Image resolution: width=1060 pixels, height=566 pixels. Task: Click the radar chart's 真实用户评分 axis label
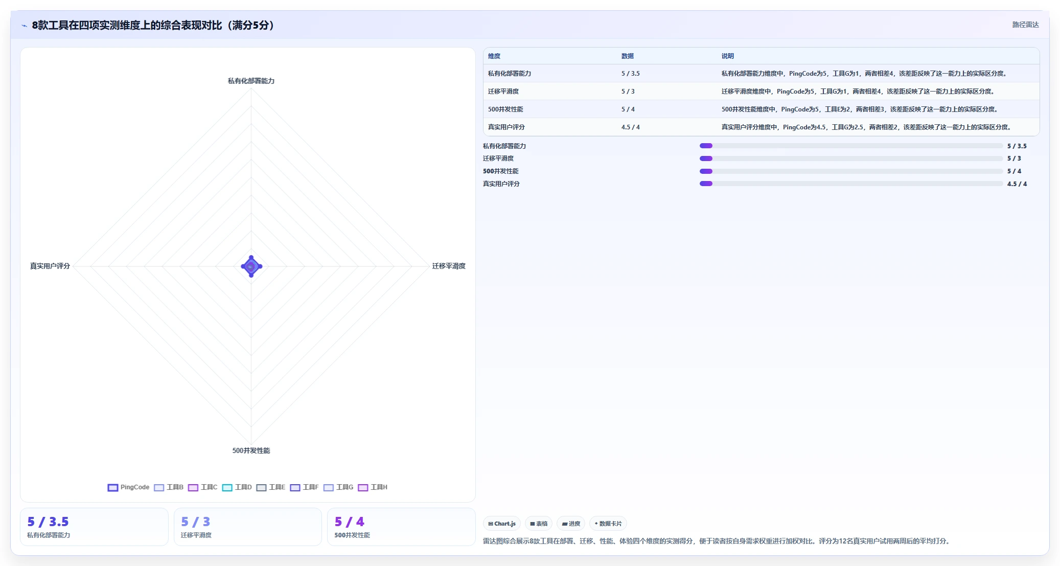tap(50, 266)
